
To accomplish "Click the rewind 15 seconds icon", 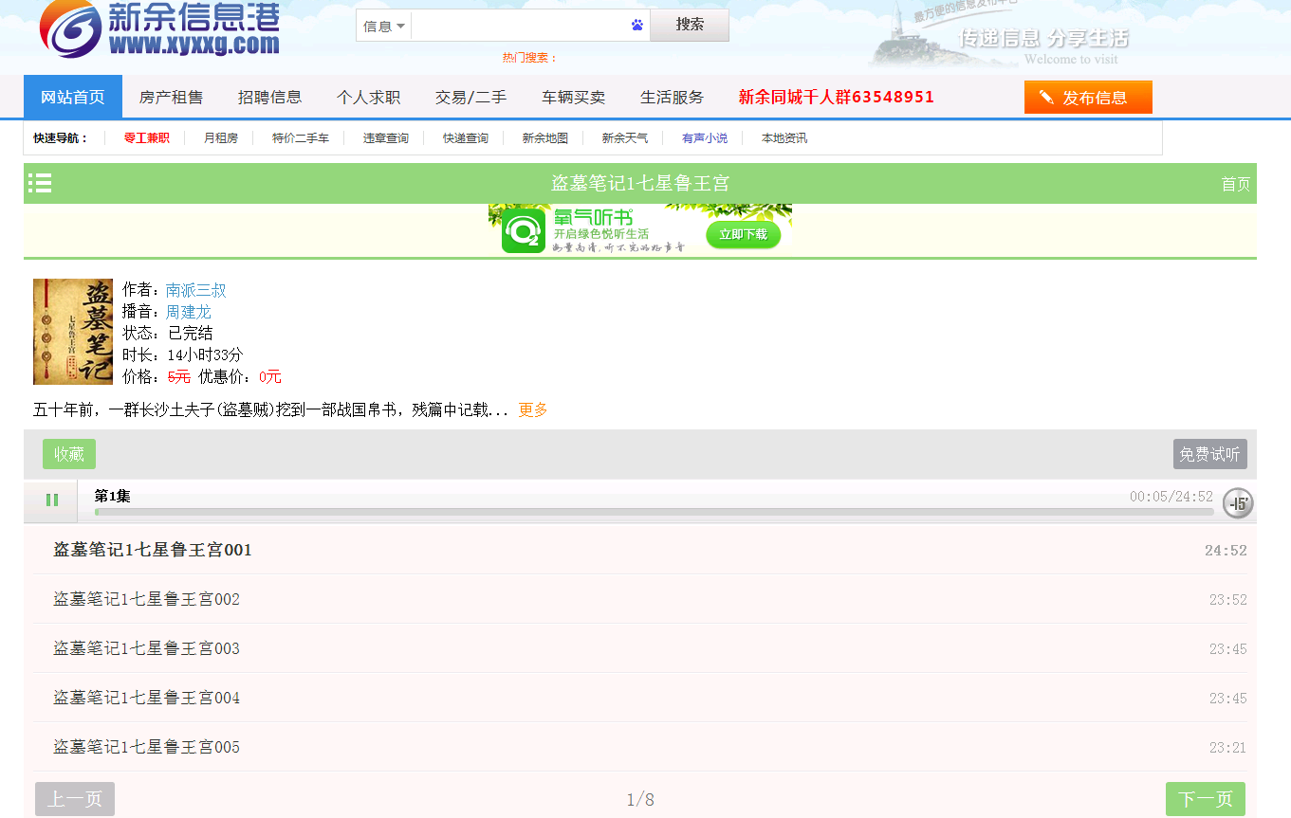I will click(1237, 503).
